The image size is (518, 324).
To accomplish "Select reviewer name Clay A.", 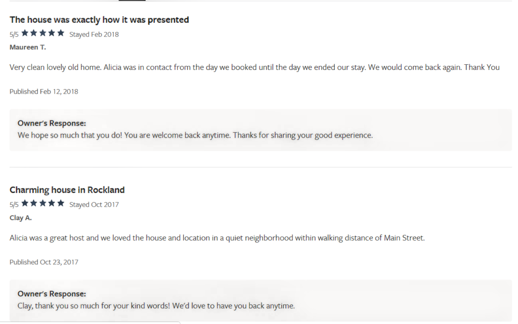I will tap(20, 218).
